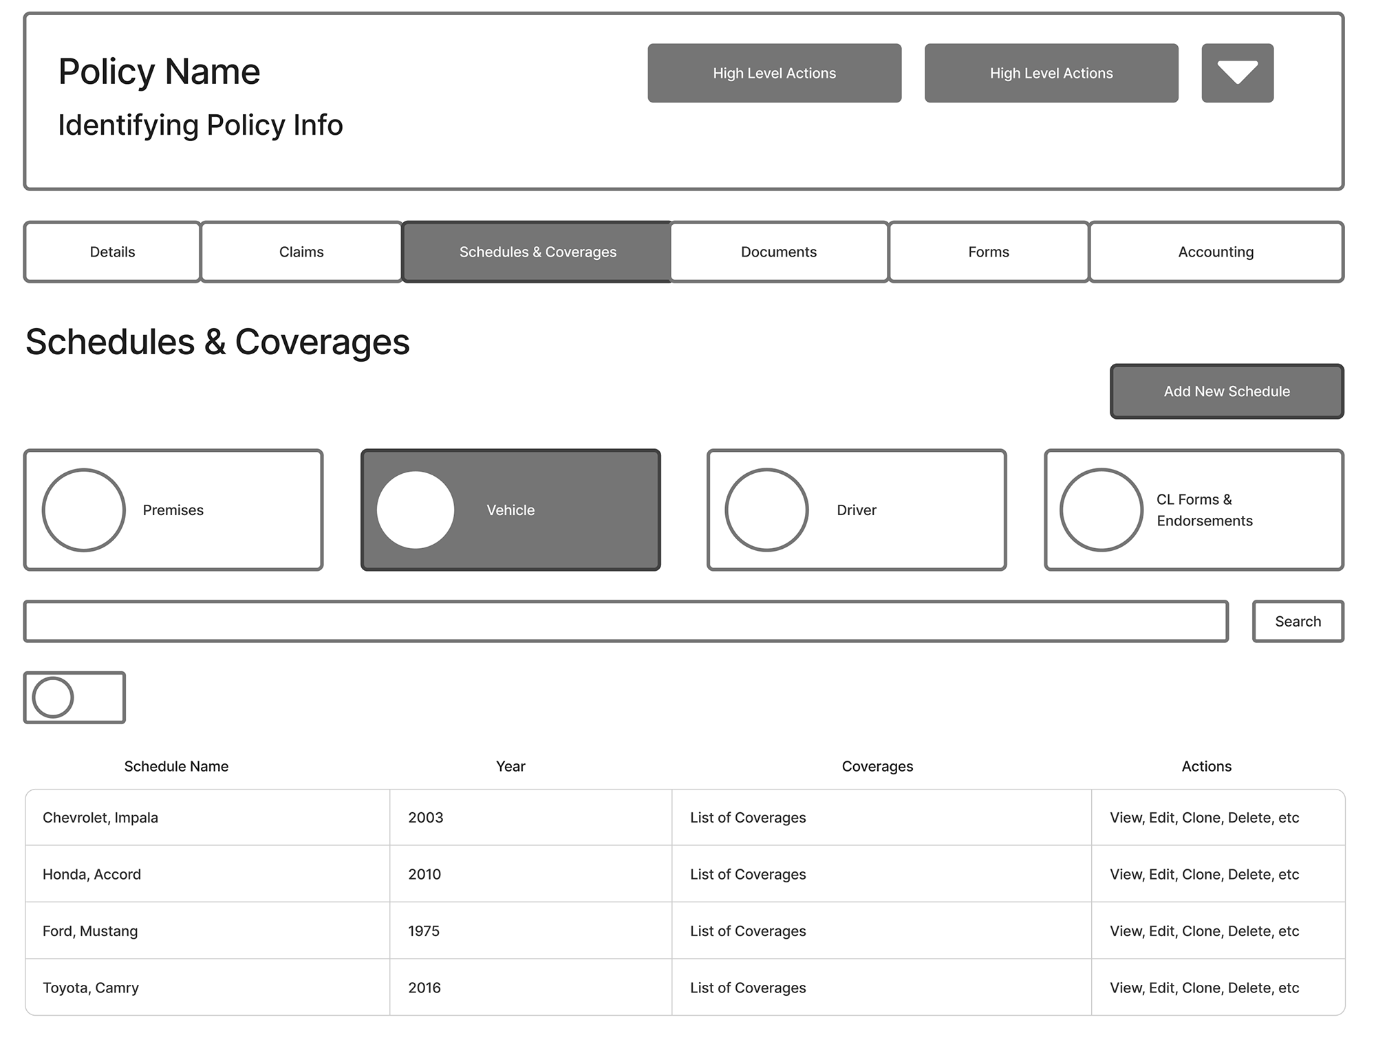The width and height of the screenshot is (1376, 1055).
Task: Click the CL Forms & Endorsements circle icon
Action: pyautogui.click(x=1101, y=510)
